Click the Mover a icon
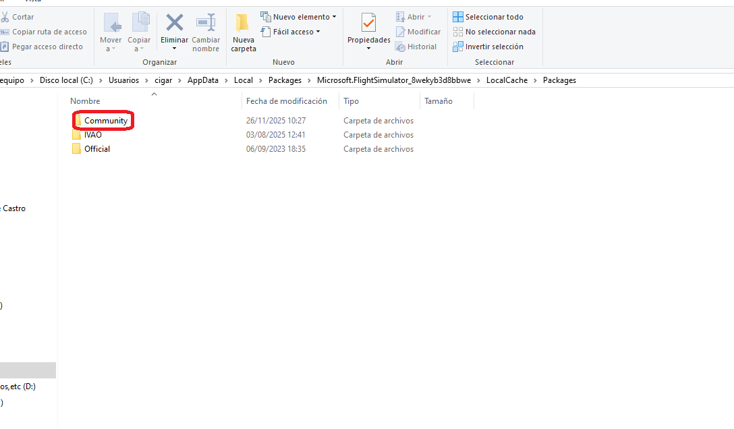Image resolution: width=734 pixels, height=429 pixels. tap(111, 23)
